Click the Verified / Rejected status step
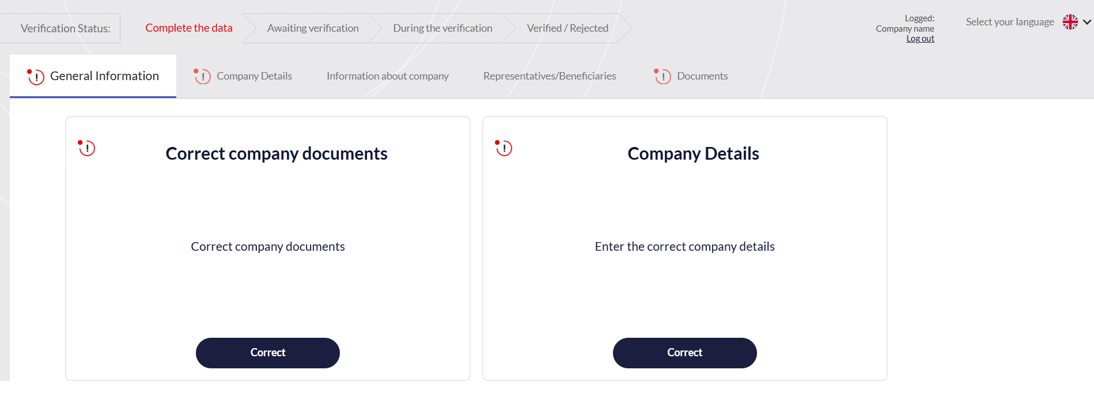 click(567, 28)
